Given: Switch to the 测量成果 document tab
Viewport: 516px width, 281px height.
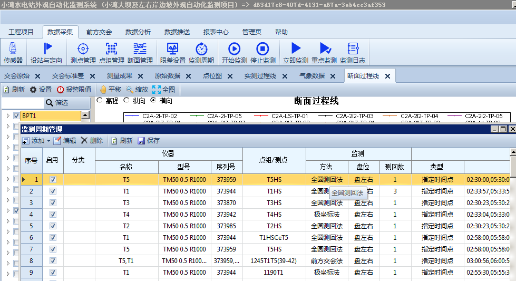Looking at the screenshot, I should click(120, 76).
